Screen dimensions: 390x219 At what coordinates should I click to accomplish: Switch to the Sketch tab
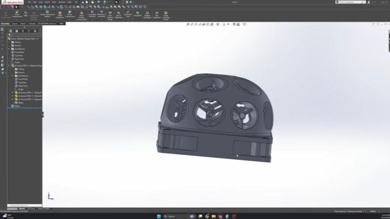(x=23, y=23)
